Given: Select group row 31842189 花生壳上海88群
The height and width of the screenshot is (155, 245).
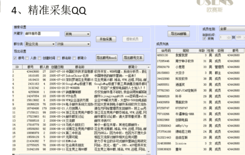Looking at the screenshot, I should 80,149.
